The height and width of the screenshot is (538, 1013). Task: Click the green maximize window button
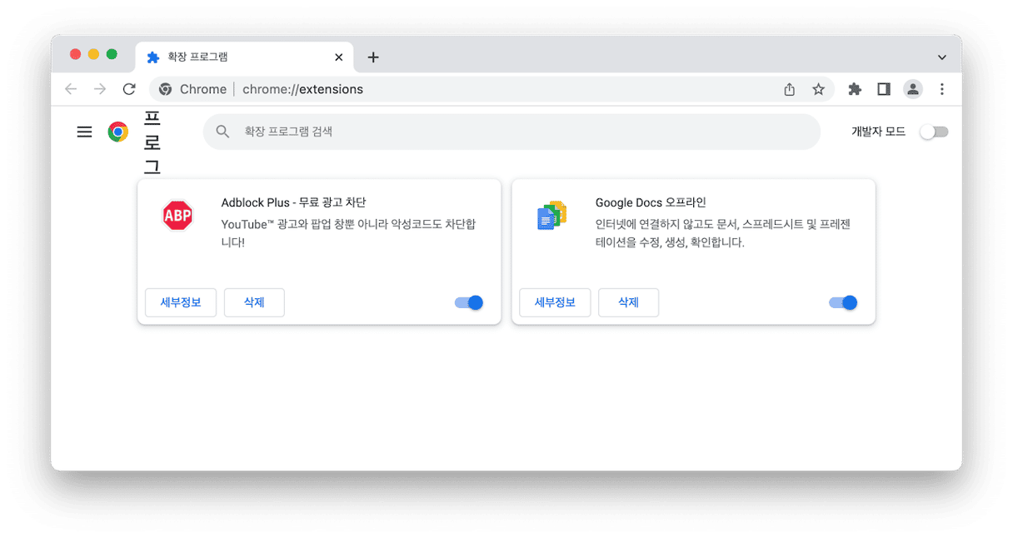click(112, 54)
